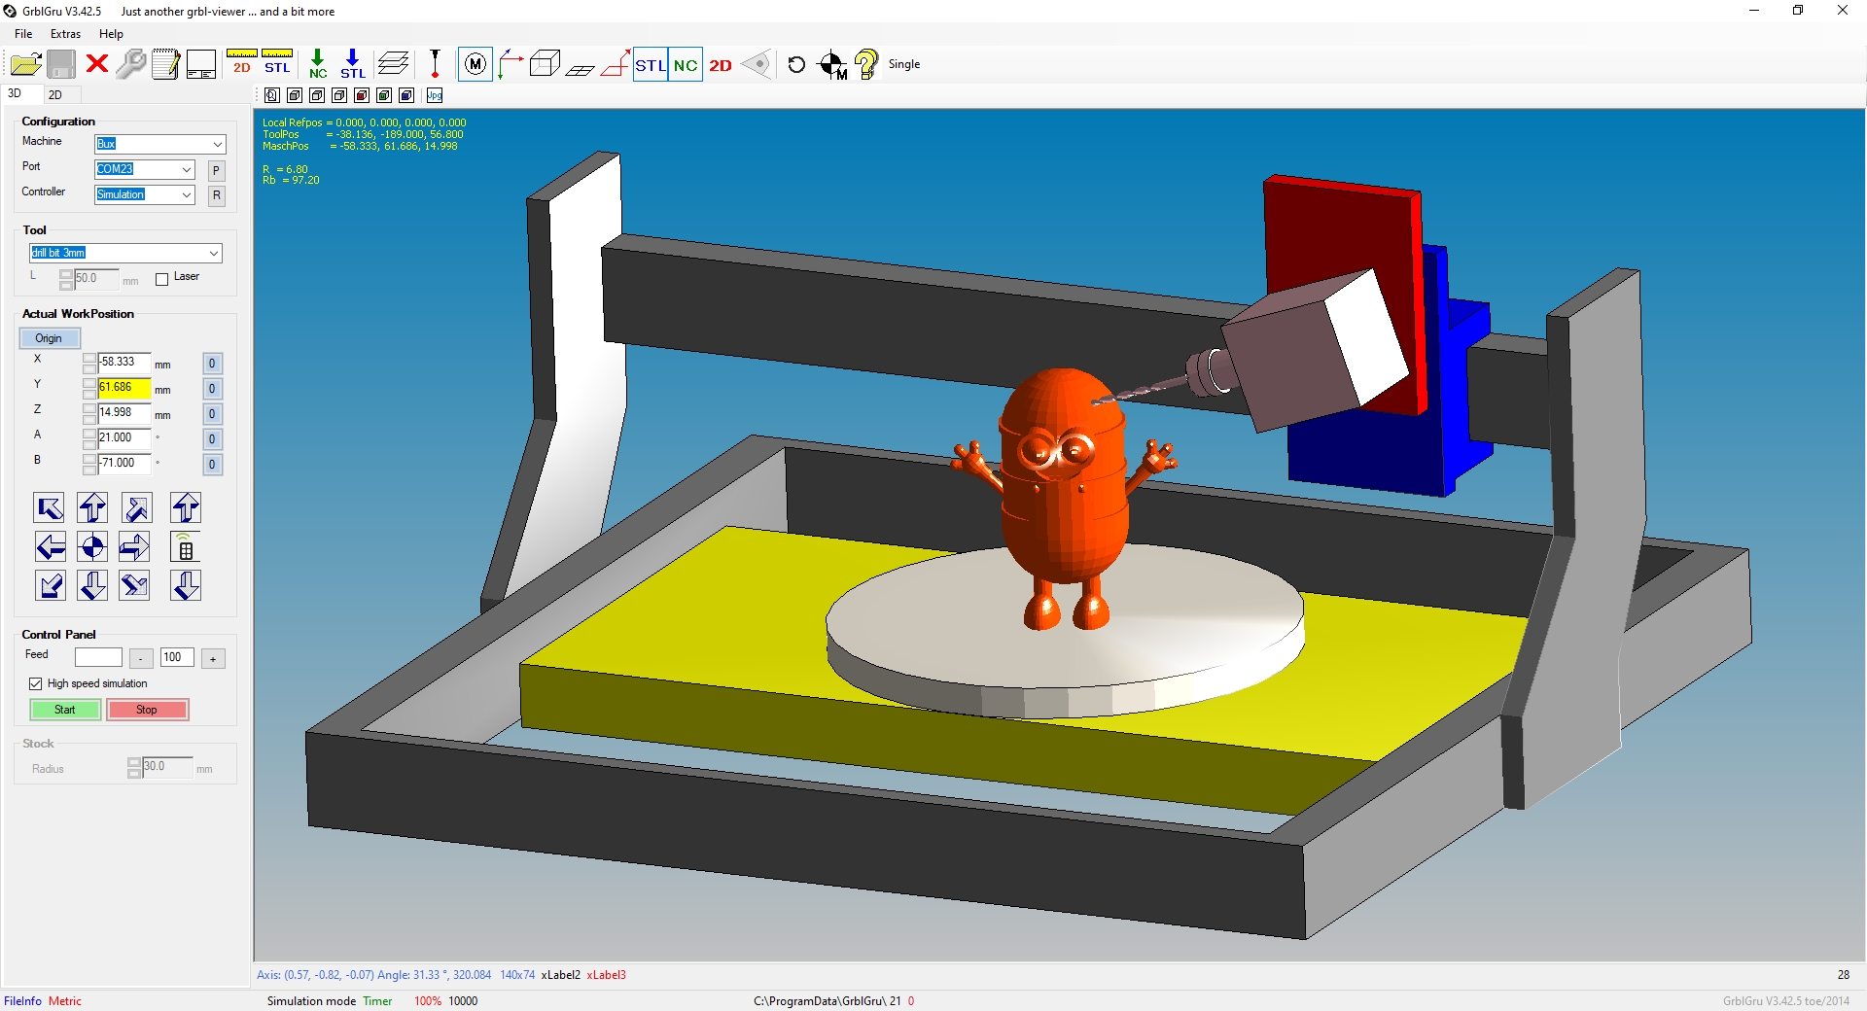Click the zoom-fit view icon

point(272,95)
